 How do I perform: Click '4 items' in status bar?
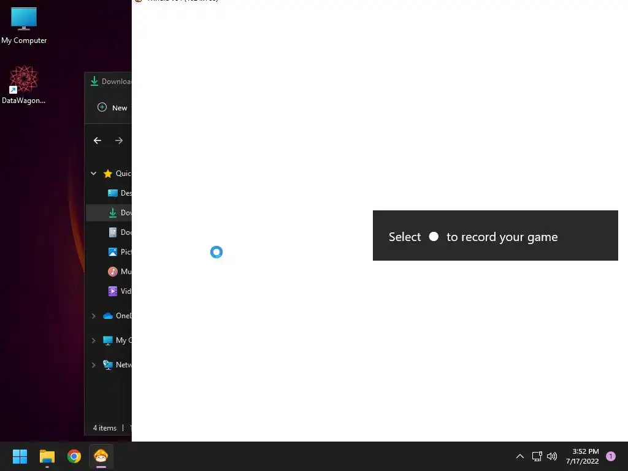click(104, 427)
